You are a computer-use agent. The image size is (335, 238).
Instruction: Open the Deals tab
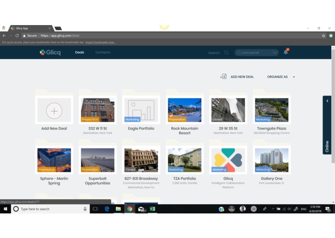click(80, 53)
